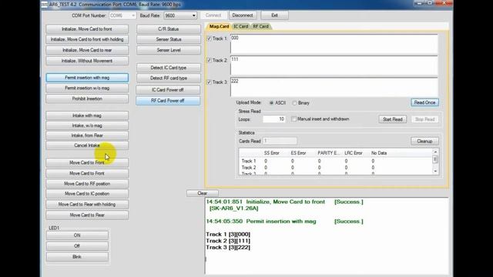Click the Cancel Intake button
Image resolution: width=493 pixels, height=277 pixels.
click(x=87, y=145)
